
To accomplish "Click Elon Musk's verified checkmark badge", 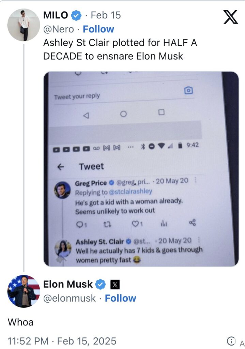I will [x=100, y=284].
